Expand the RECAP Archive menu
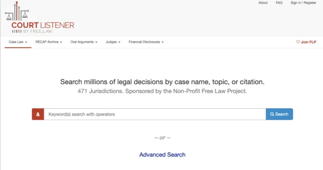Image resolution: width=323 pixels, height=170 pixels. pos(49,42)
